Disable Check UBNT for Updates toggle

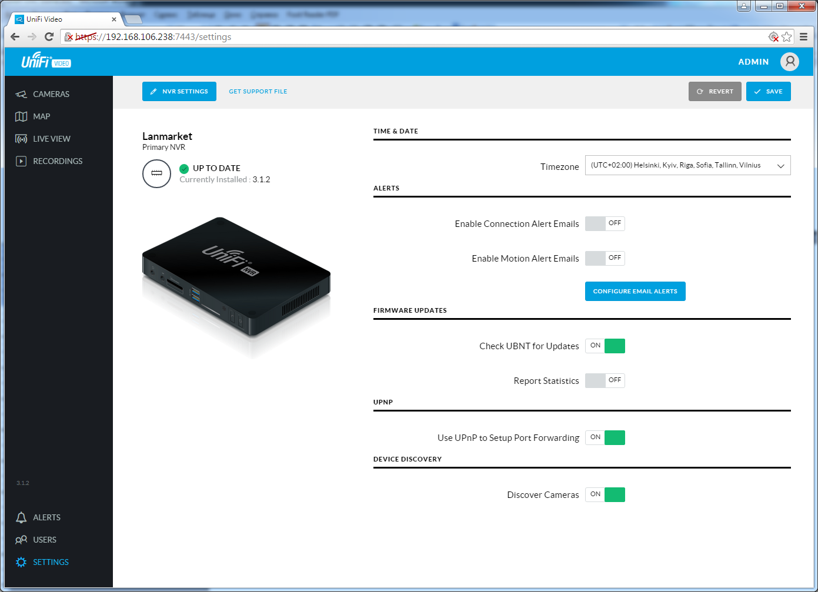[x=605, y=346]
